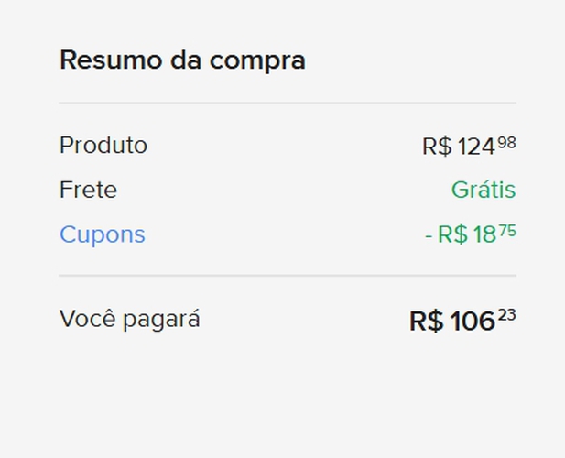Screen dimensions: 565x458
Task: Click the 75 cents superscript of coupon discount
Action: point(506,231)
